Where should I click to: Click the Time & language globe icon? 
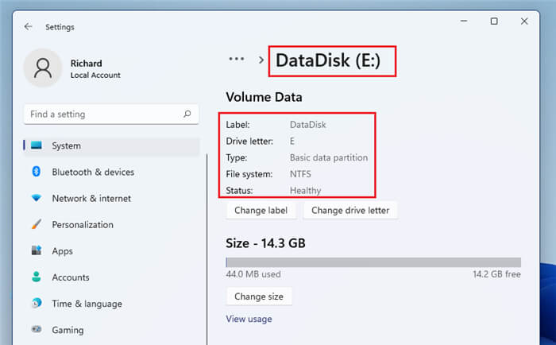tap(37, 303)
